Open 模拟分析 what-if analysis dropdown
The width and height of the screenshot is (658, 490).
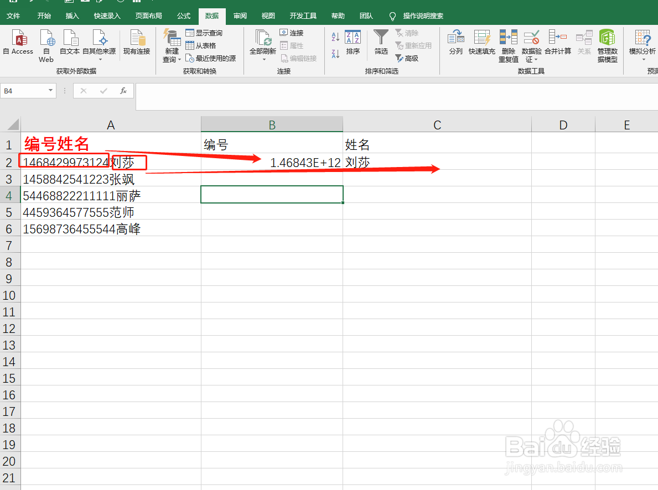(642, 44)
